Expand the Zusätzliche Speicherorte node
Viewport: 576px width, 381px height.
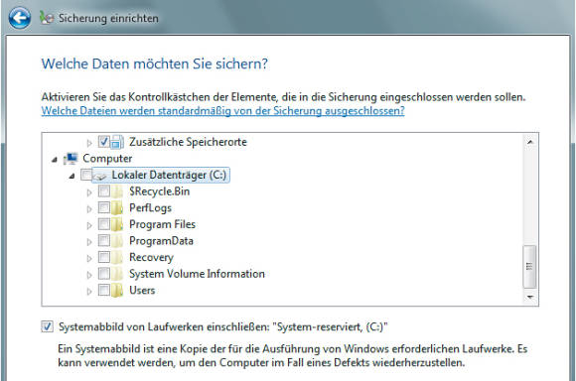tap(89, 143)
